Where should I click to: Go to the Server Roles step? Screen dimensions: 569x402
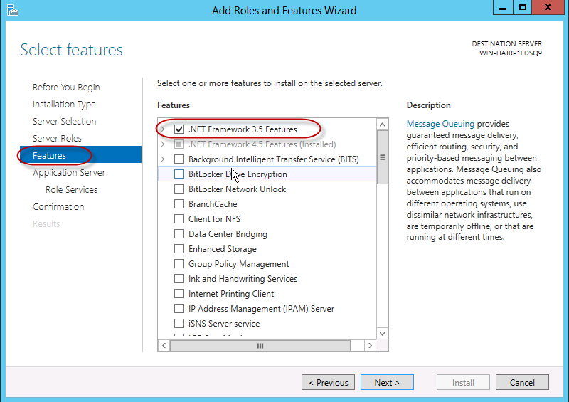[57, 138]
